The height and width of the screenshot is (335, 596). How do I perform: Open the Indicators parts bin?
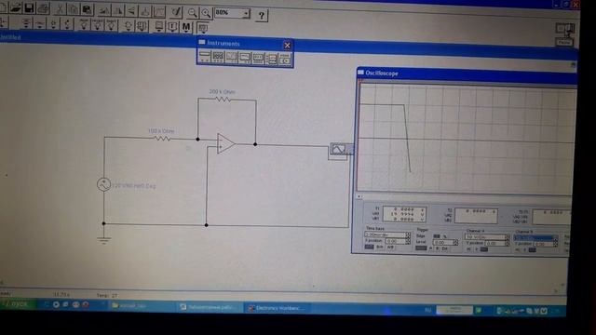coord(159,27)
